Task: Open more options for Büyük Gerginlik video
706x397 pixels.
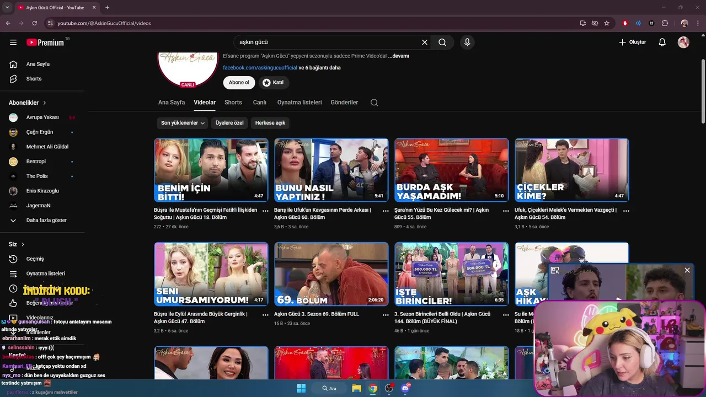Action: [265, 315]
